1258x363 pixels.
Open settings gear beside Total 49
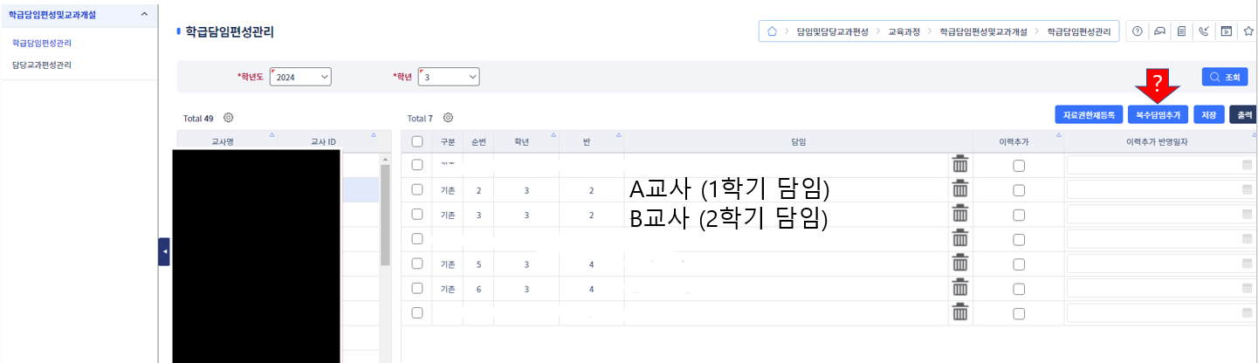[x=229, y=118]
